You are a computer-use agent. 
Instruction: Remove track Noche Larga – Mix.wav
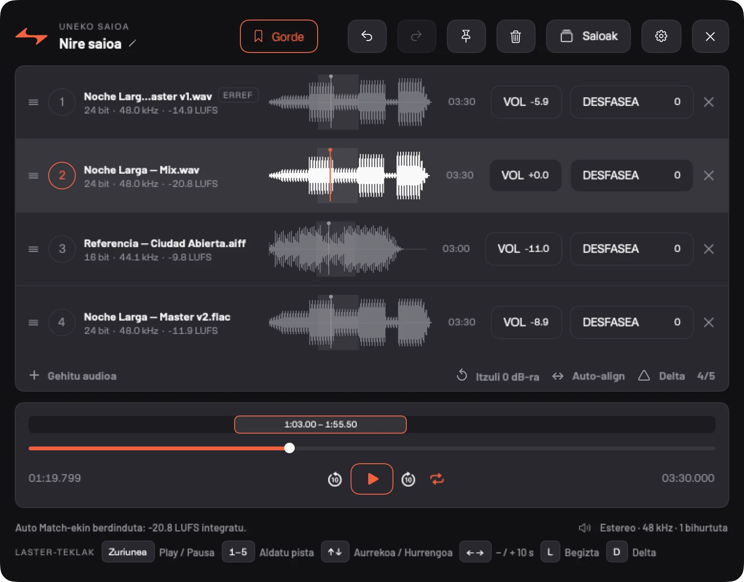point(709,176)
